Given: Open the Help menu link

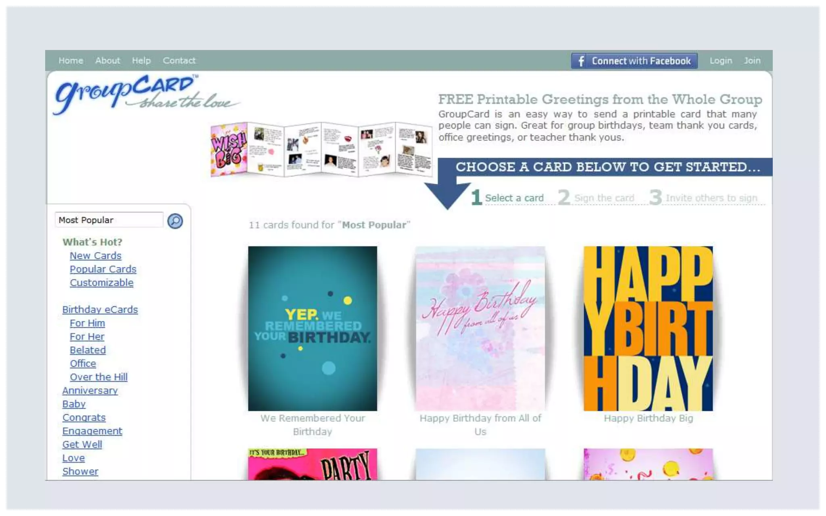Looking at the screenshot, I should 141,60.
